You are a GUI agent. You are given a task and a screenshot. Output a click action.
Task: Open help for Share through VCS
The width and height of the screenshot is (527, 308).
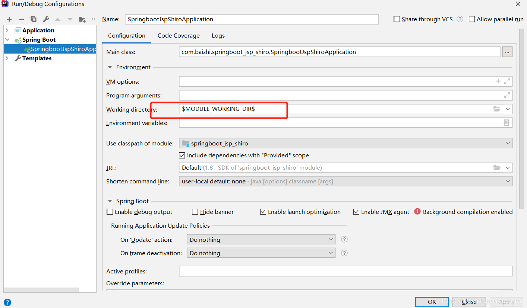(460, 19)
